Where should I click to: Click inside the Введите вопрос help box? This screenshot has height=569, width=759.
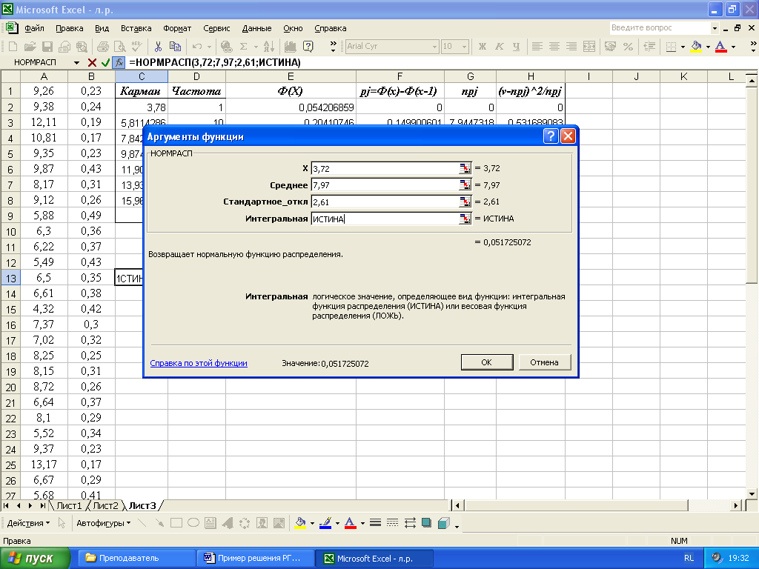click(x=660, y=28)
